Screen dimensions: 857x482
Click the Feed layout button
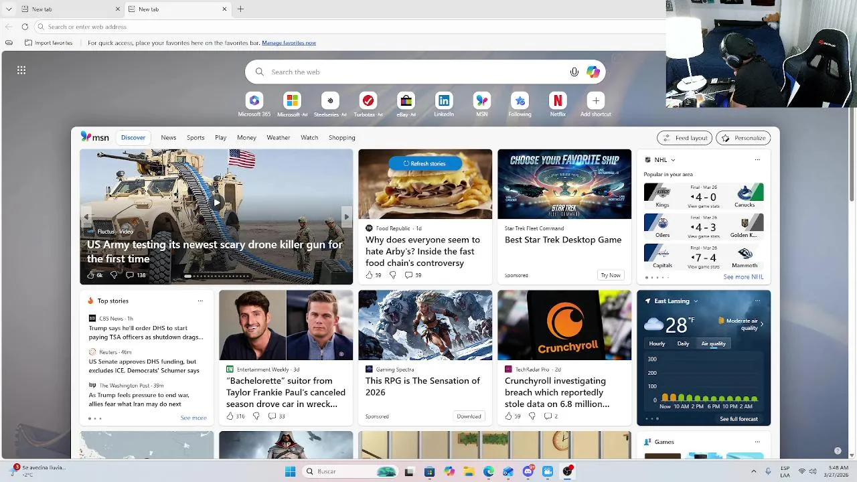point(684,138)
